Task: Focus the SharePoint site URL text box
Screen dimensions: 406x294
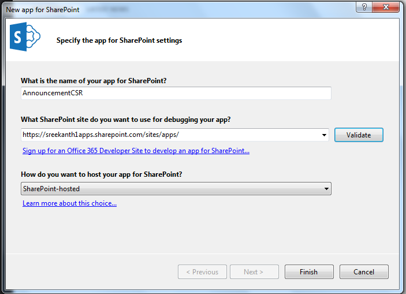Action: [x=171, y=135]
